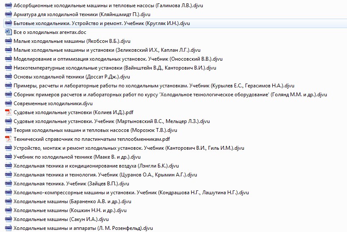
Task: Select file name Основы холодильной техники (Доссат Р.Дж.)
Action: (x=72, y=77)
